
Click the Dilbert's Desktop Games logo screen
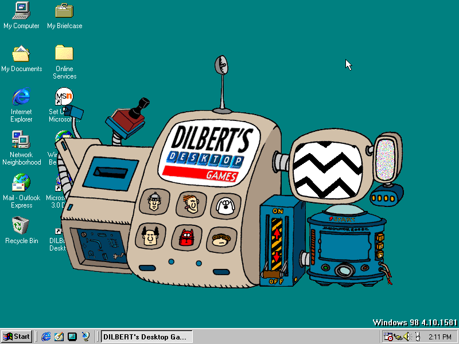click(x=209, y=153)
